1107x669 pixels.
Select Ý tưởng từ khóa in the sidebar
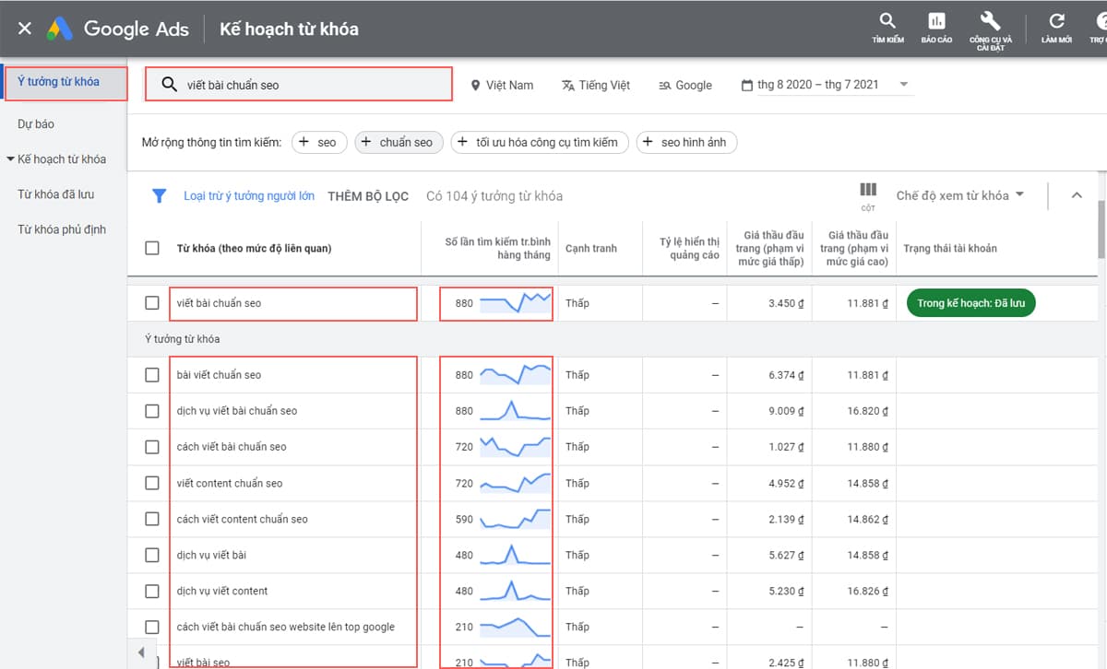click(58, 83)
